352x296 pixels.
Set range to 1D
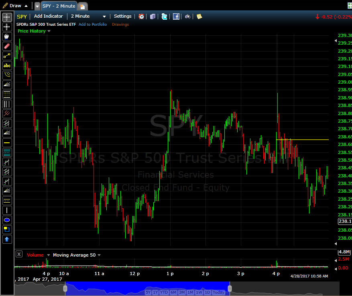click(208, 292)
